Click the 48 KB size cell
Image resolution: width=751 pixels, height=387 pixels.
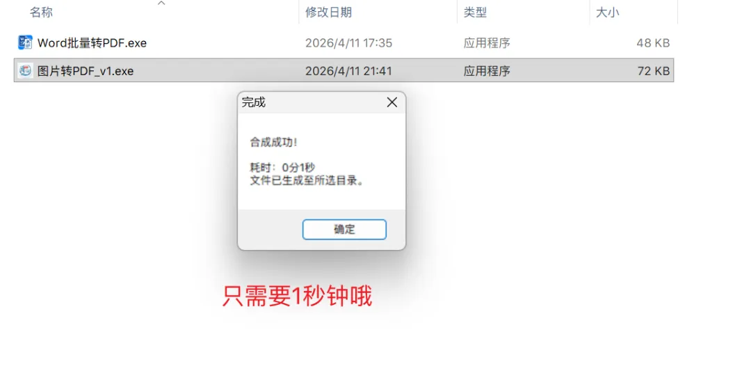coord(653,43)
